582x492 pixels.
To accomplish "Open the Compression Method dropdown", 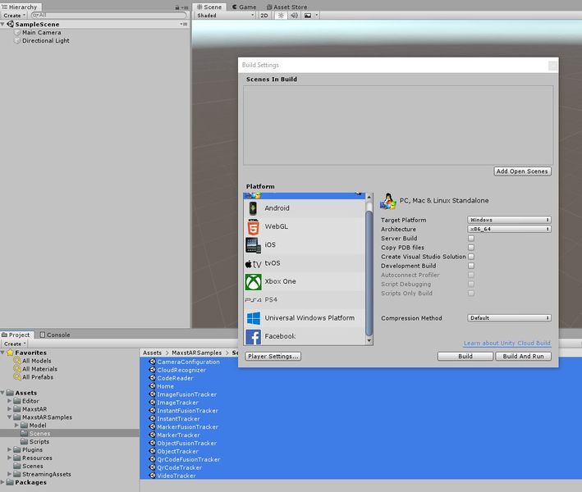I will click(509, 318).
